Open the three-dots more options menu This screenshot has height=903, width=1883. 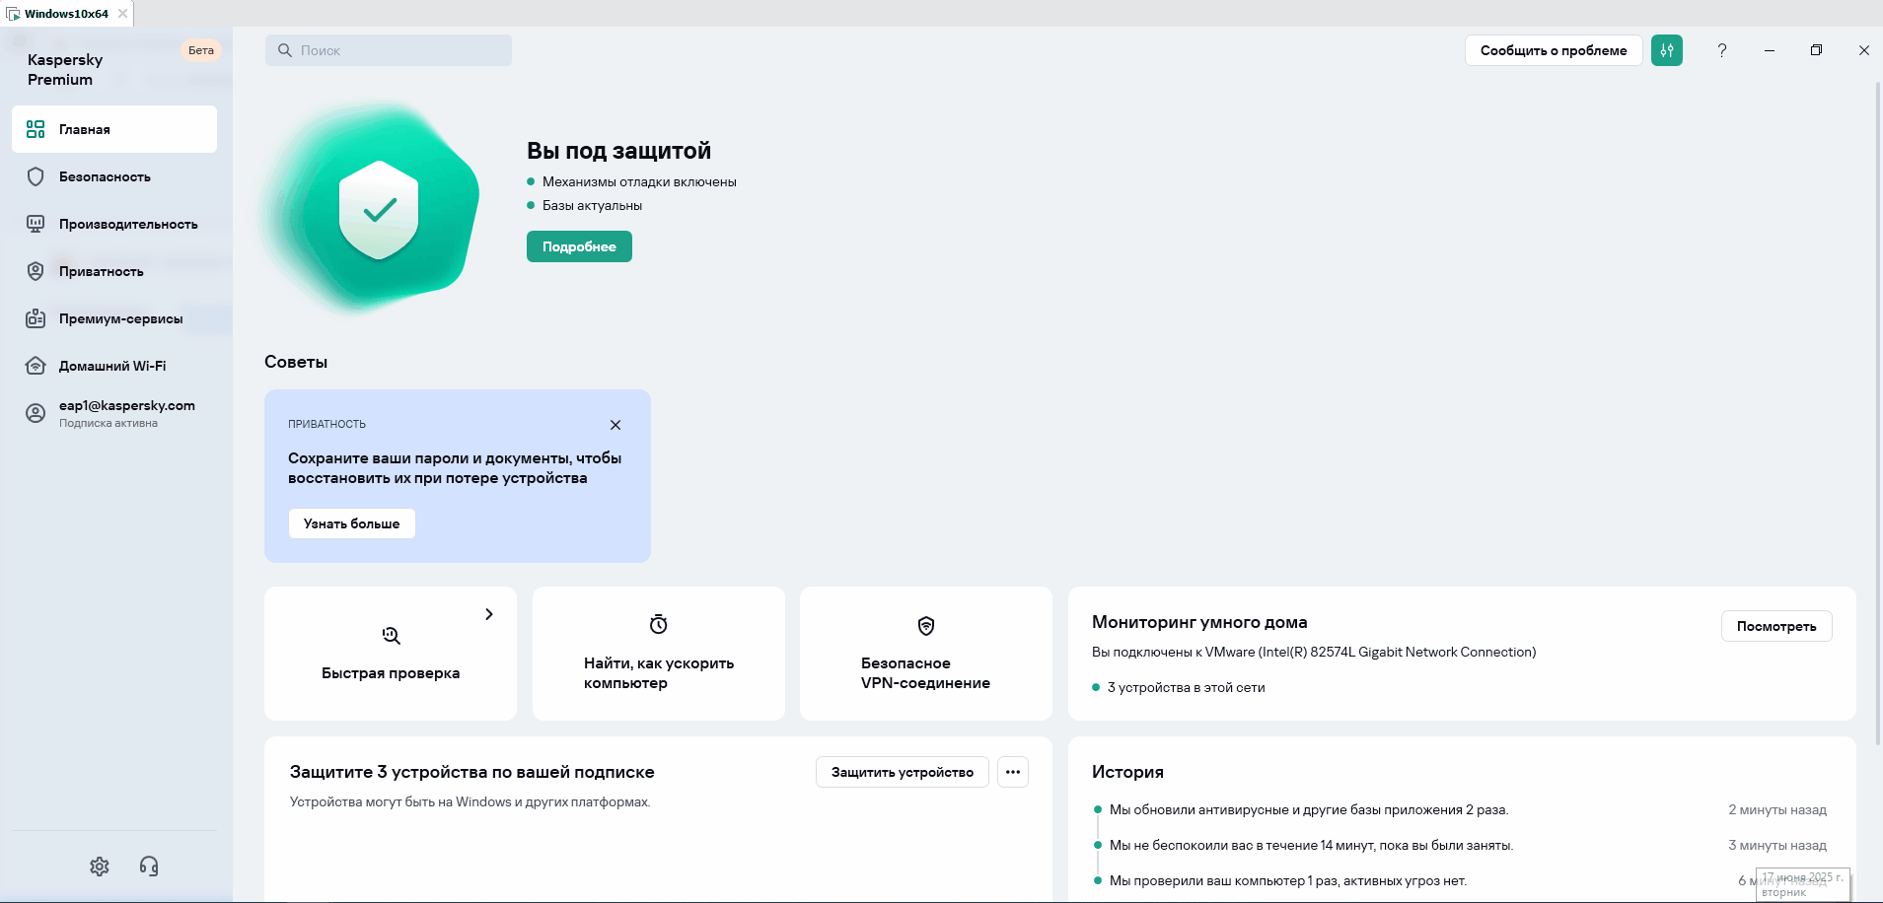point(1013,772)
